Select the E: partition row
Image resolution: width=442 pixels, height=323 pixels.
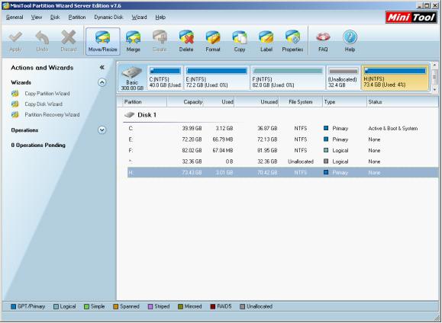tap(282, 139)
